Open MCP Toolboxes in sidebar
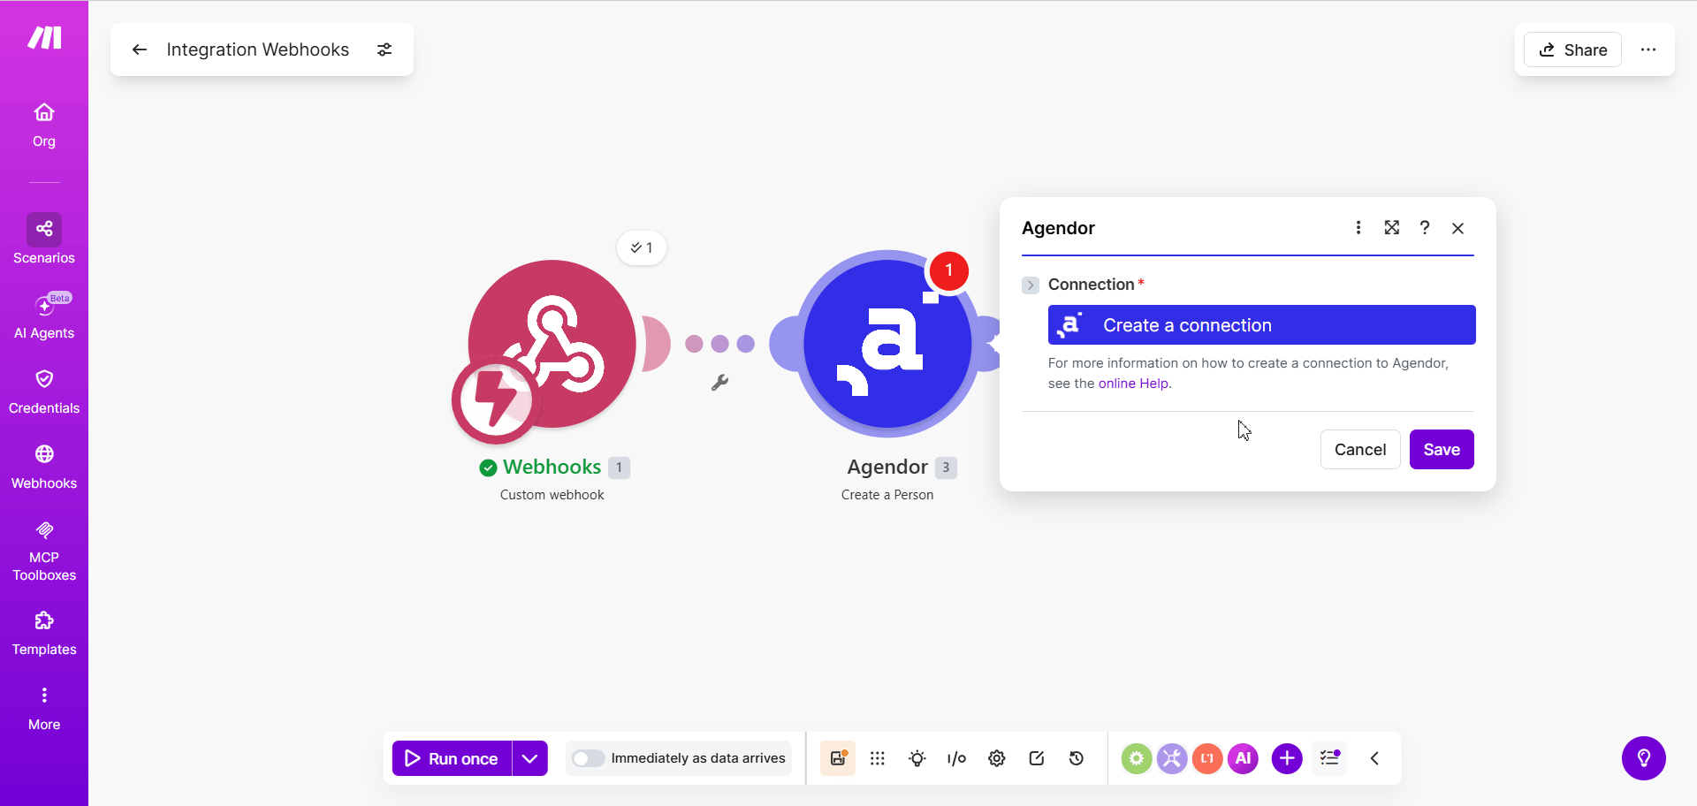This screenshot has height=806, width=1697. pos(44,551)
